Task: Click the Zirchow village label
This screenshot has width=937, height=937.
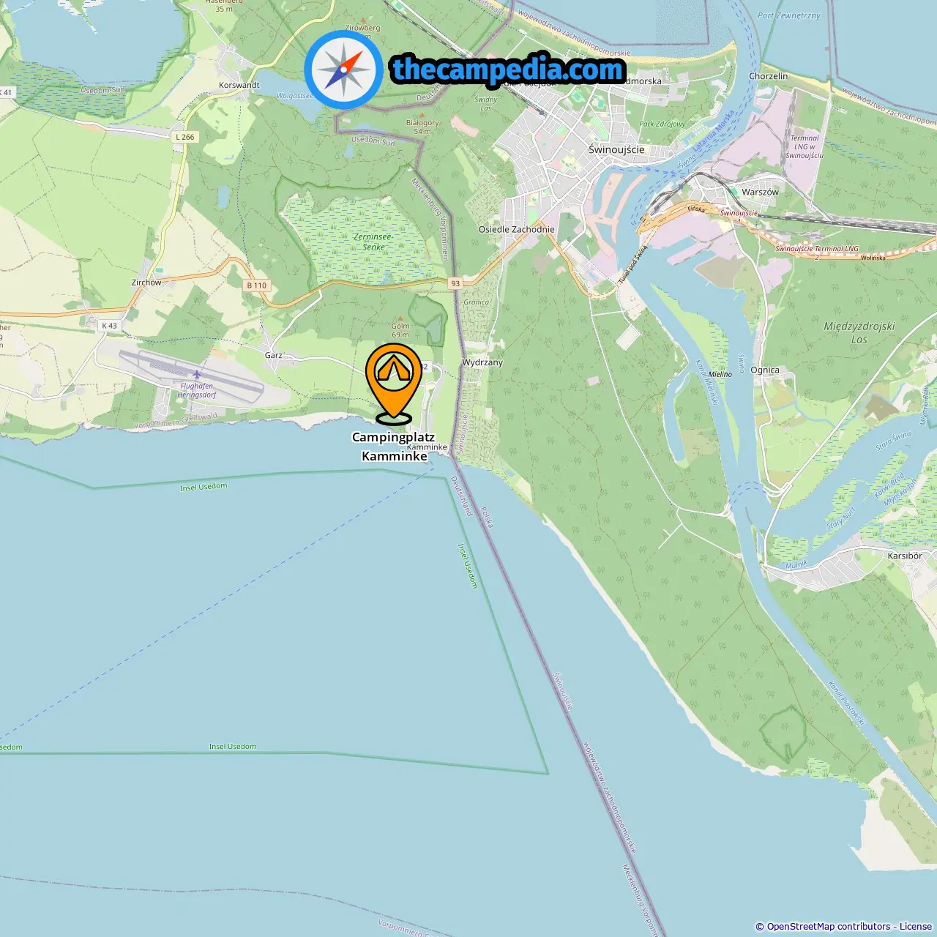Action: tap(146, 283)
